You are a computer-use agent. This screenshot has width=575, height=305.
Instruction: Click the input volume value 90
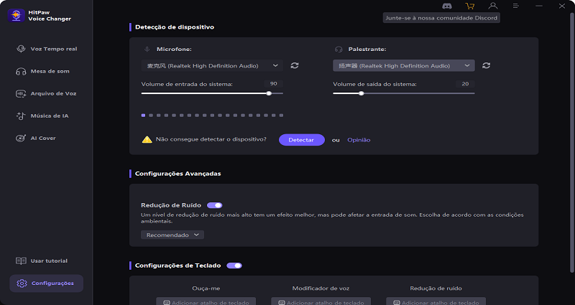coord(274,84)
